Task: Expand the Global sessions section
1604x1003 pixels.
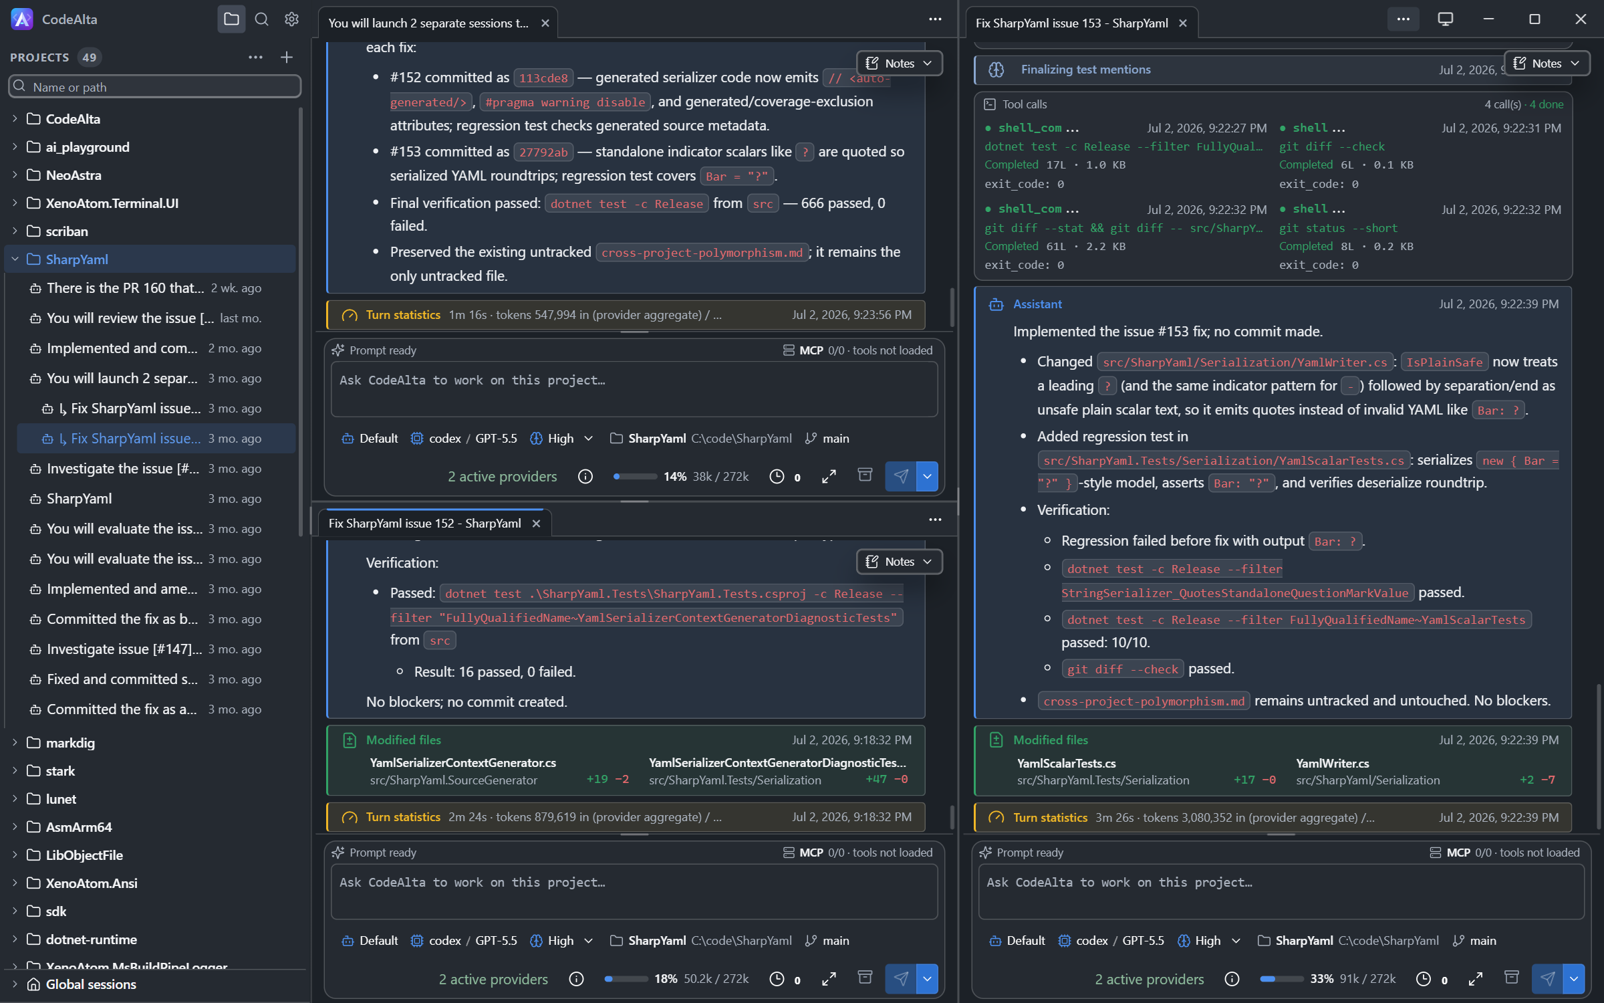Action: click(x=15, y=984)
